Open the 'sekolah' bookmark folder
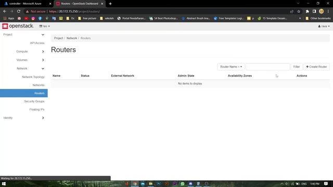 (x=107, y=19)
